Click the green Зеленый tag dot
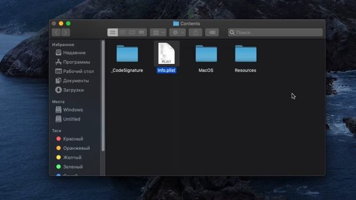This screenshot has height=200, width=356. pyautogui.click(x=58, y=167)
